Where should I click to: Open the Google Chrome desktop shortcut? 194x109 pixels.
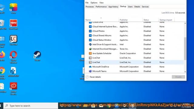2,73
